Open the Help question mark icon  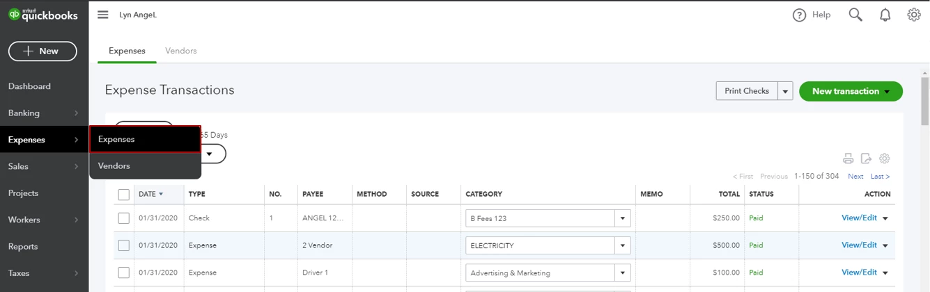800,15
